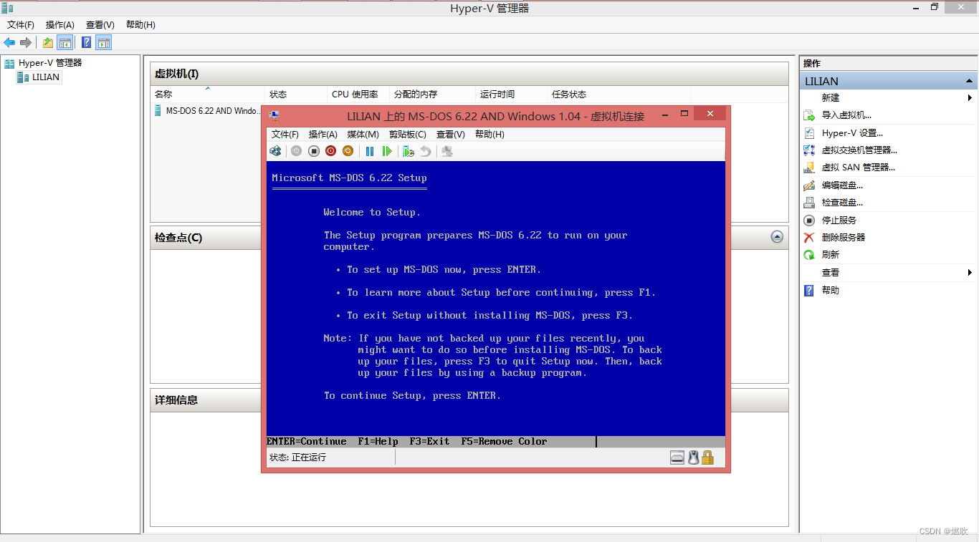979x542 pixels.
Task: Create a checkpoint from the VM toolbar
Action: click(407, 151)
